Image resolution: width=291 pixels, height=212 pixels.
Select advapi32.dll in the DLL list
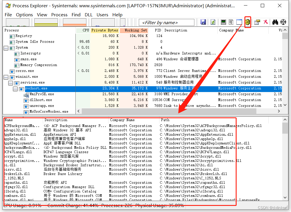16,130
